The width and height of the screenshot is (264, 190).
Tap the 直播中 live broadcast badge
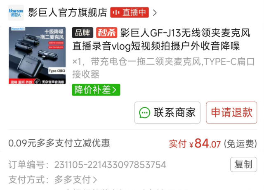click(x=130, y=12)
